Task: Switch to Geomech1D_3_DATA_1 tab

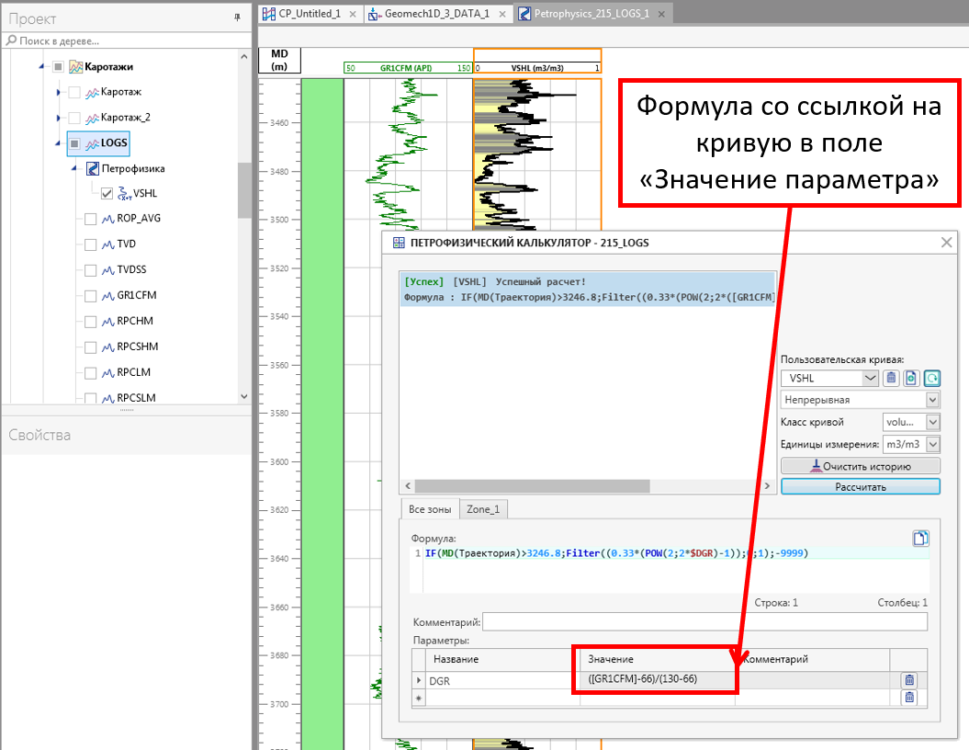Action: click(x=437, y=14)
